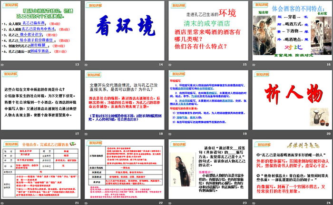Select slide 23 with Kong Yiji portrait
Image resolution: width=333 pixels, height=205 pixels.
tap(208, 169)
